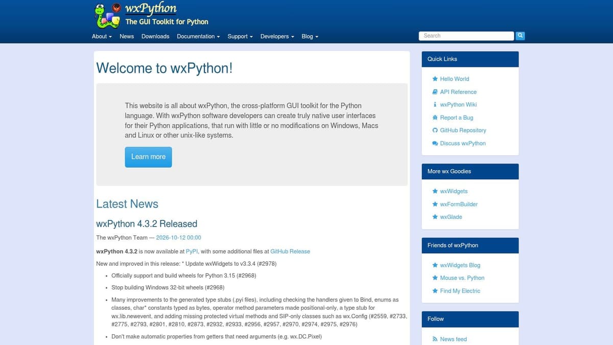Click inside the Search input field
Viewport: 613px width, 345px height.
(466, 36)
